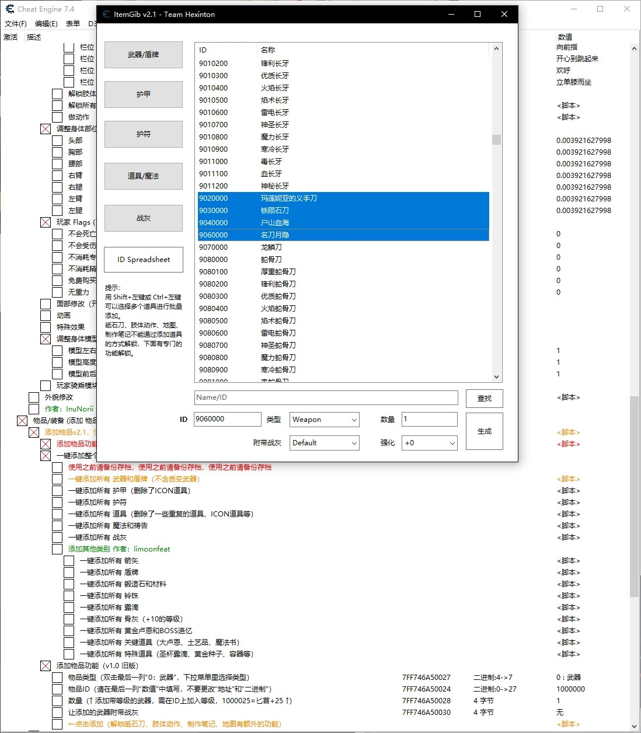Toggle 添加其他类别 limoonfeat checkbox

pyautogui.click(x=57, y=549)
